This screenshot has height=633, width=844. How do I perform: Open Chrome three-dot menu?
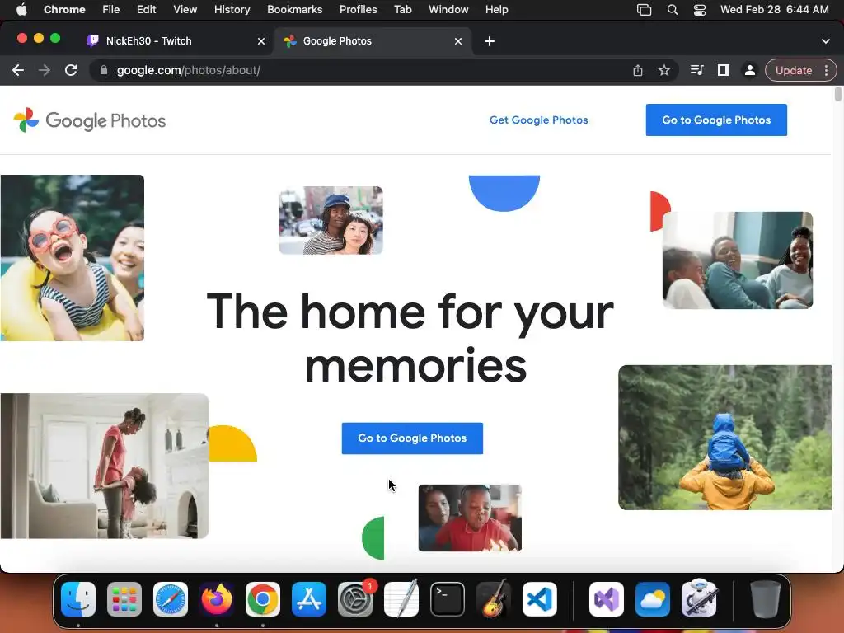pos(826,71)
